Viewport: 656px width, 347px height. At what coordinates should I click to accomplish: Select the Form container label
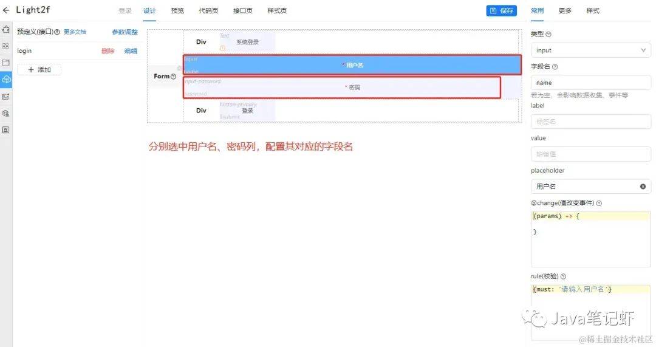(165, 76)
